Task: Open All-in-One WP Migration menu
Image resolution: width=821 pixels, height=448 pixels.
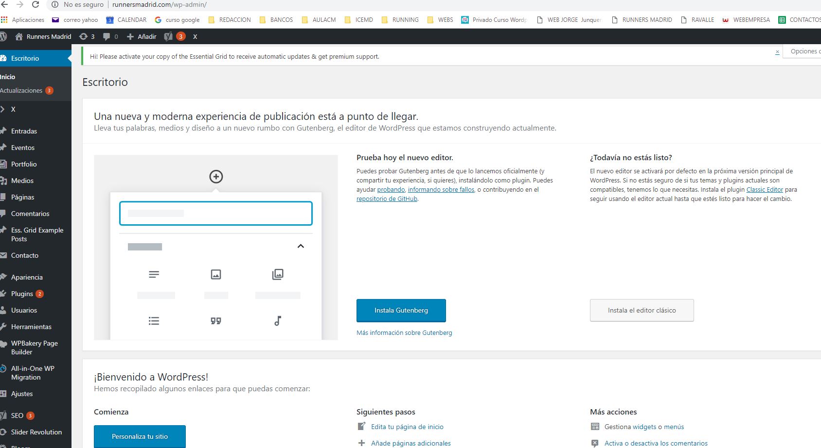Action: click(36, 373)
